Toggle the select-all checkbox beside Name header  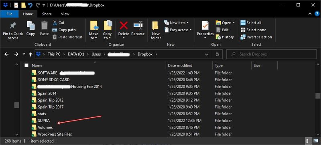tap(26, 66)
